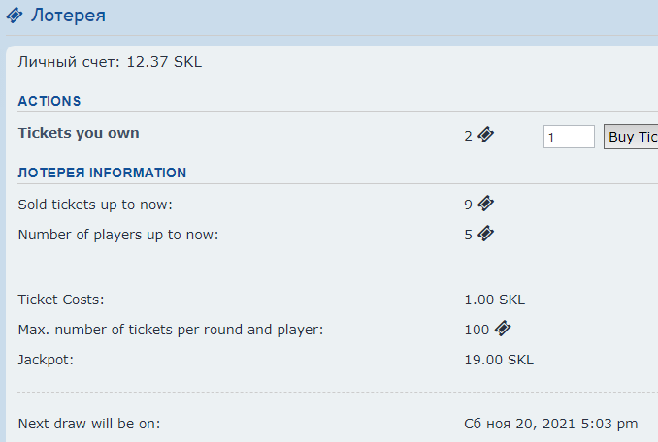This screenshot has width=658, height=442.
Task: Click the Sold tickets up to now label
Action: (x=101, y=205)
